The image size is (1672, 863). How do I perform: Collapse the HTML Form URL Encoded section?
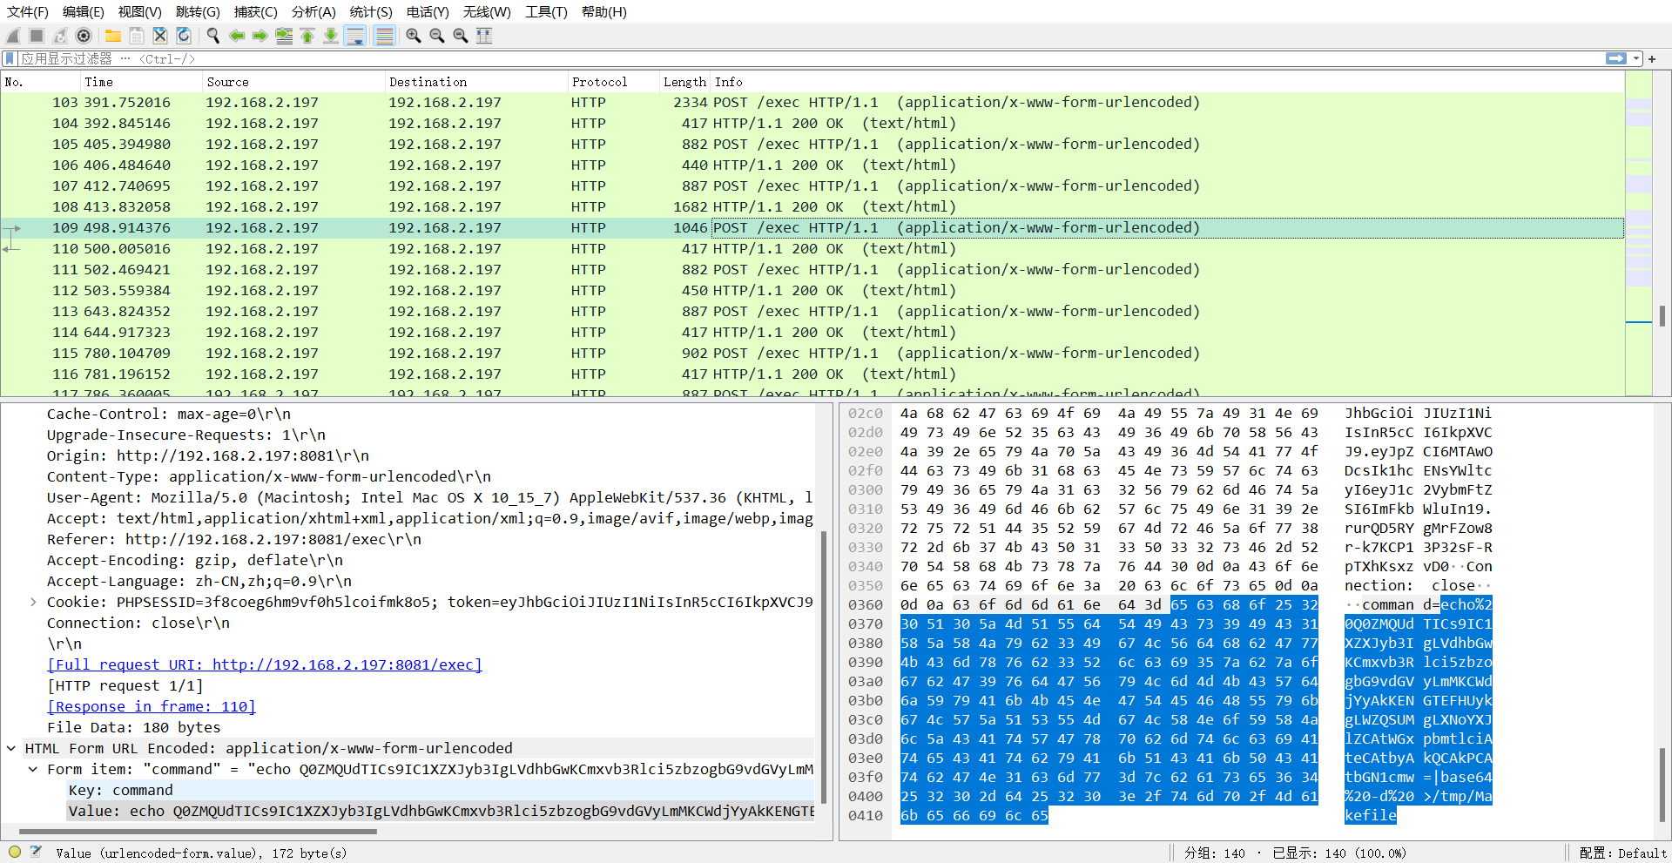click(11, 748)
